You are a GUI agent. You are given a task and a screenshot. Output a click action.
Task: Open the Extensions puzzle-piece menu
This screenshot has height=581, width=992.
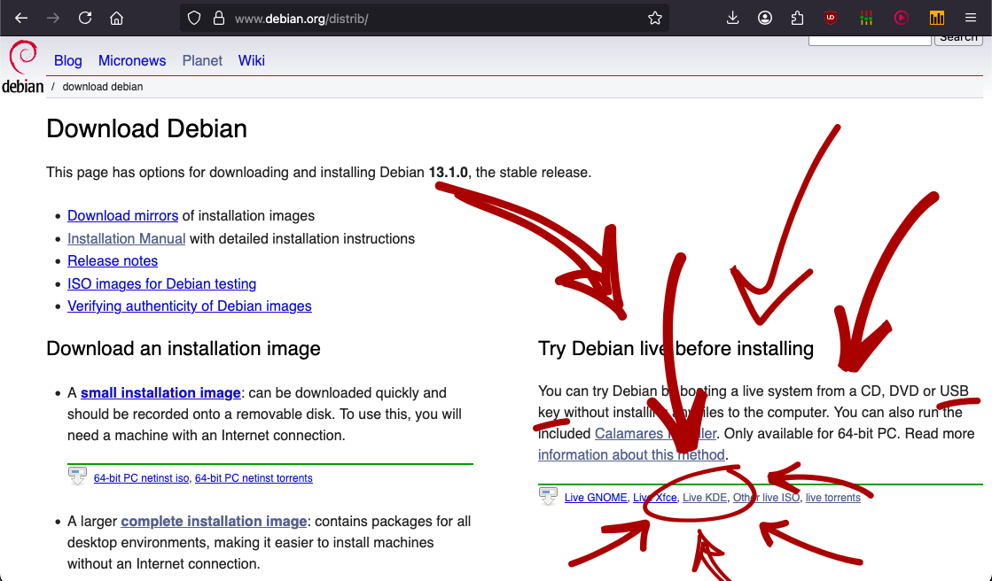pos(798,18)
